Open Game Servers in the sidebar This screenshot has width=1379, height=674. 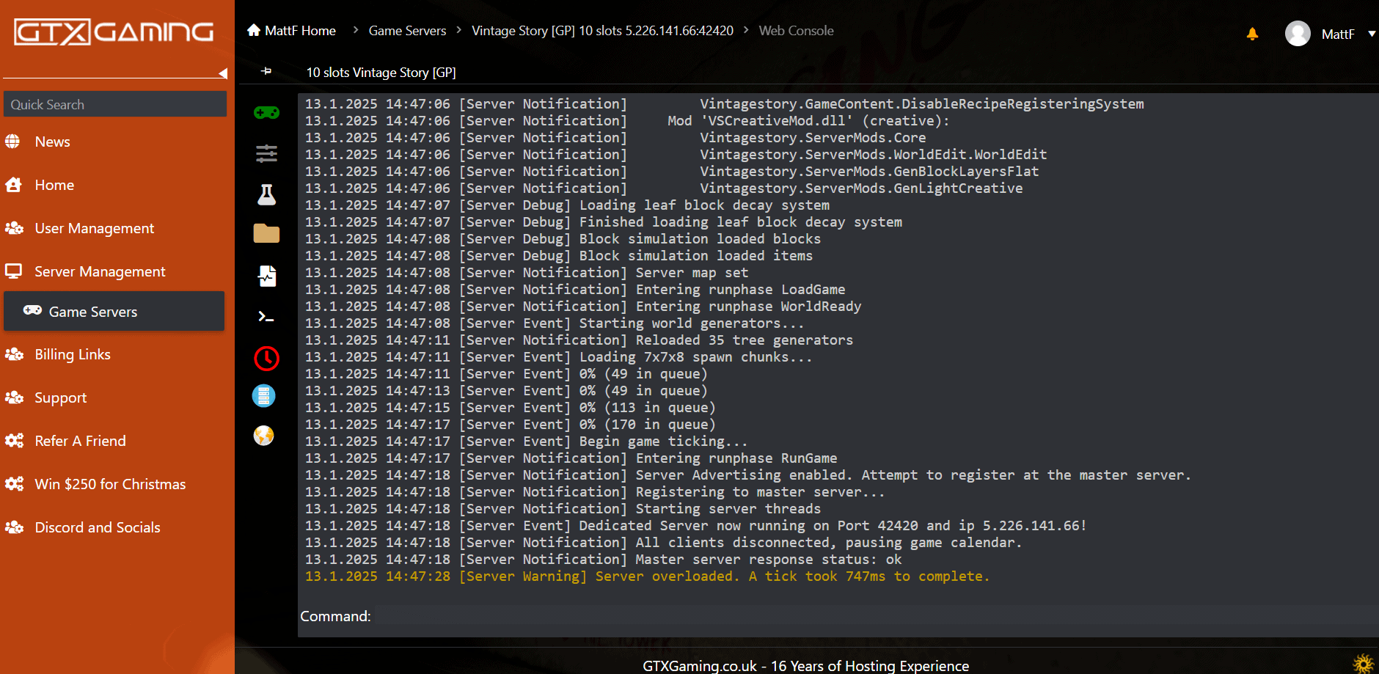pyautogui.click(x=93, y=312)
